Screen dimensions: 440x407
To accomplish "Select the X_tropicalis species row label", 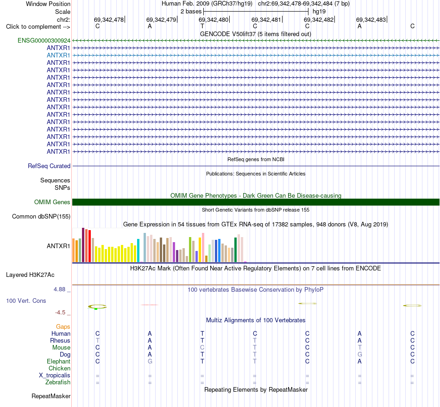I will (x=55, y=376).
